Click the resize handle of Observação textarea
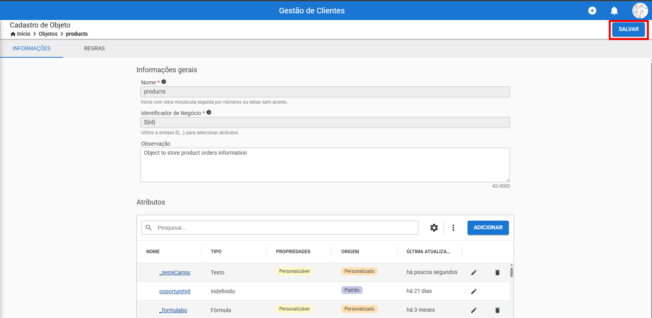This screenshot has height=318, width=652. coord(507,179)
